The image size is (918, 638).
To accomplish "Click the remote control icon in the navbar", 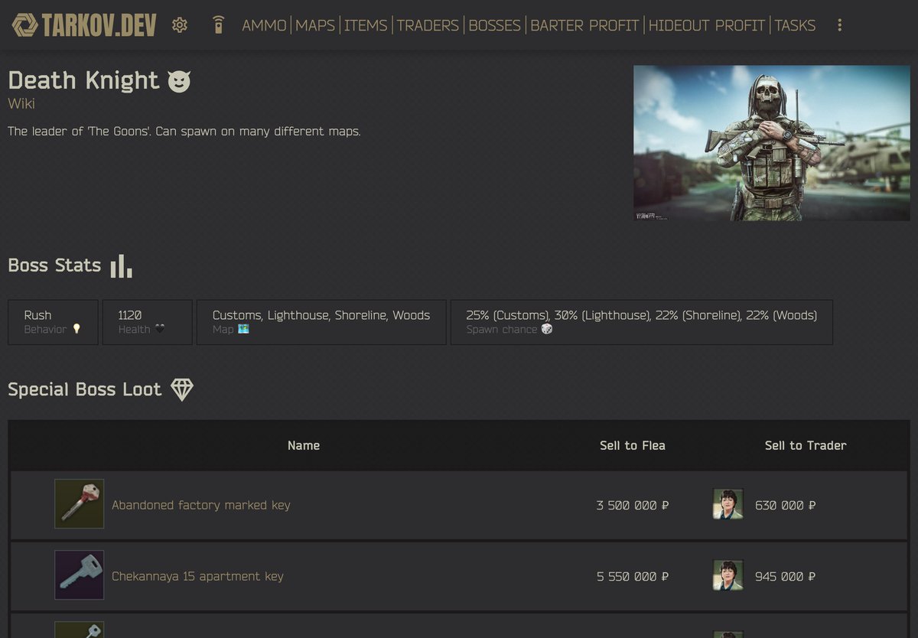I will (219, 23).
